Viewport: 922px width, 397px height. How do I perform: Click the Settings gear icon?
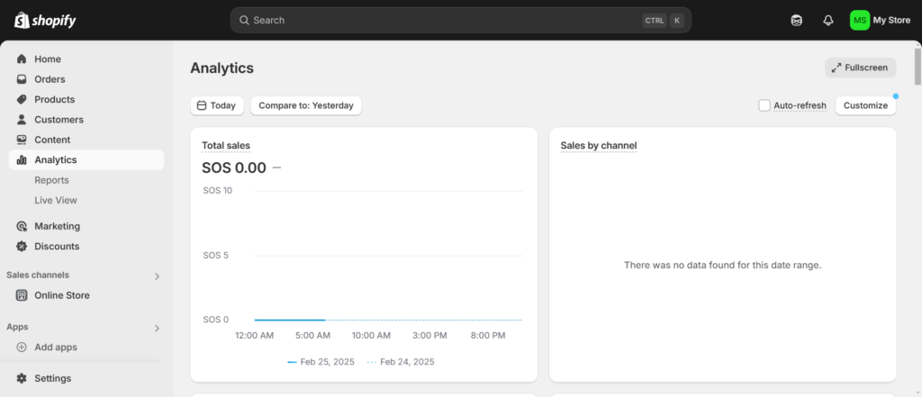[x=22, y=378]
